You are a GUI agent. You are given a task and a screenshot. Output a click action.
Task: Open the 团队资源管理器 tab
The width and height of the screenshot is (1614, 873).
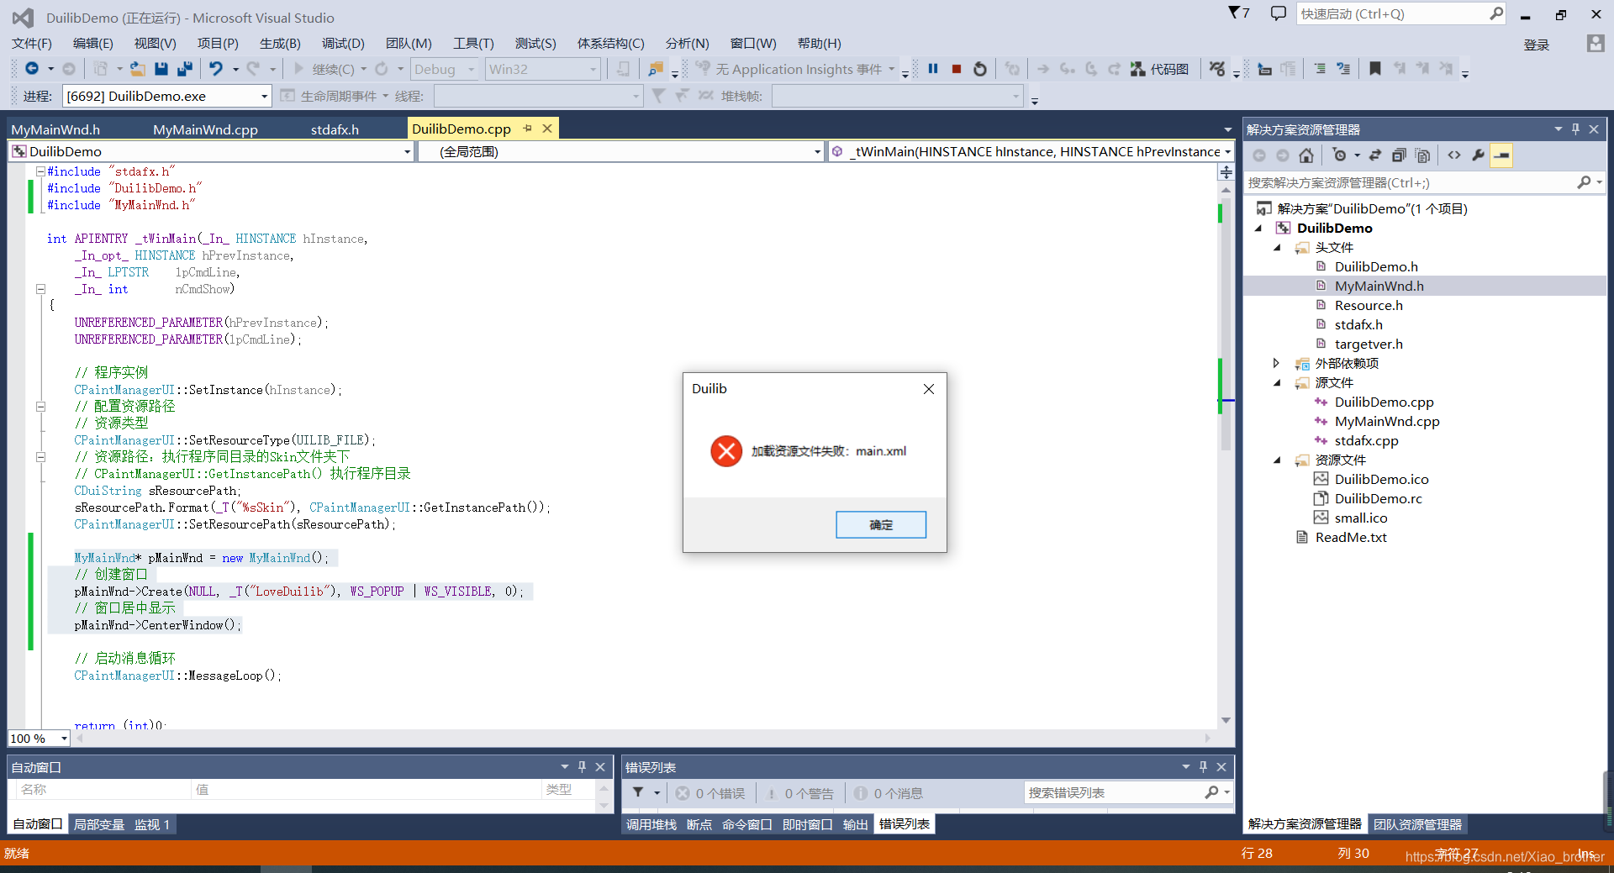click(x=1418, y=825)
